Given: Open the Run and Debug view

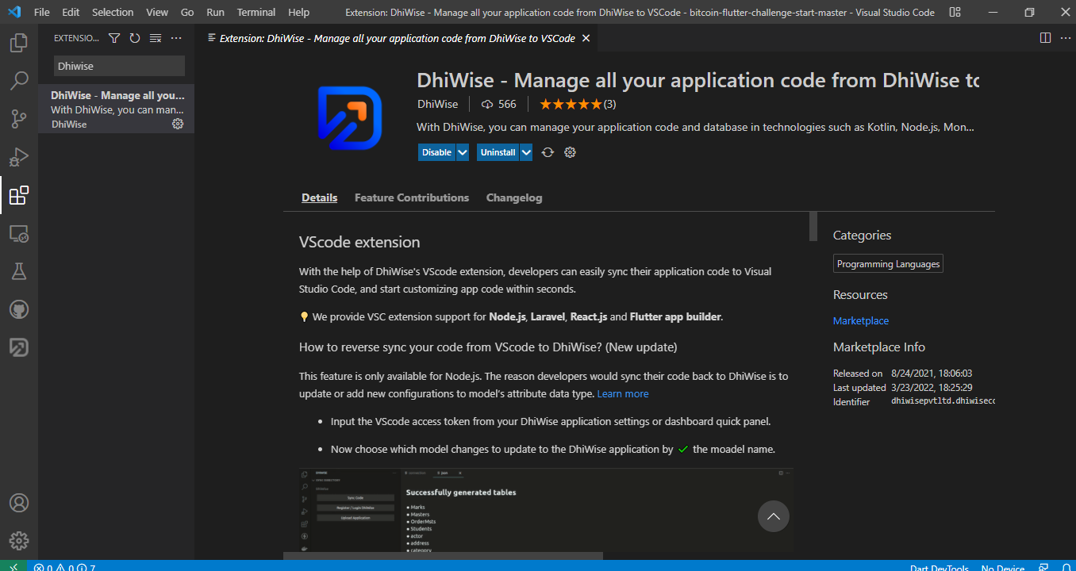Looking at the screenshot, I should pyautogui.click(x=19, y=157).
